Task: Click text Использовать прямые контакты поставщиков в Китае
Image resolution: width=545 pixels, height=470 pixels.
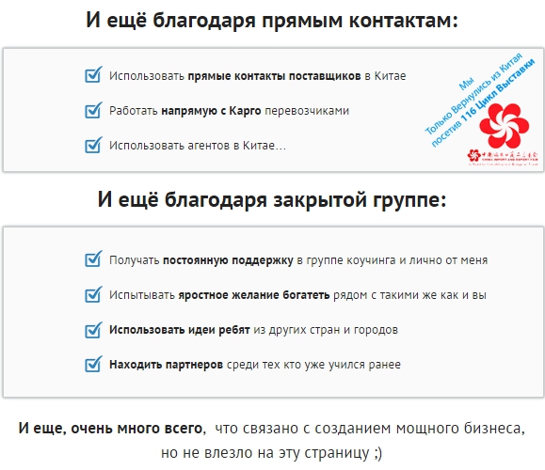Action: pos(258,76)
